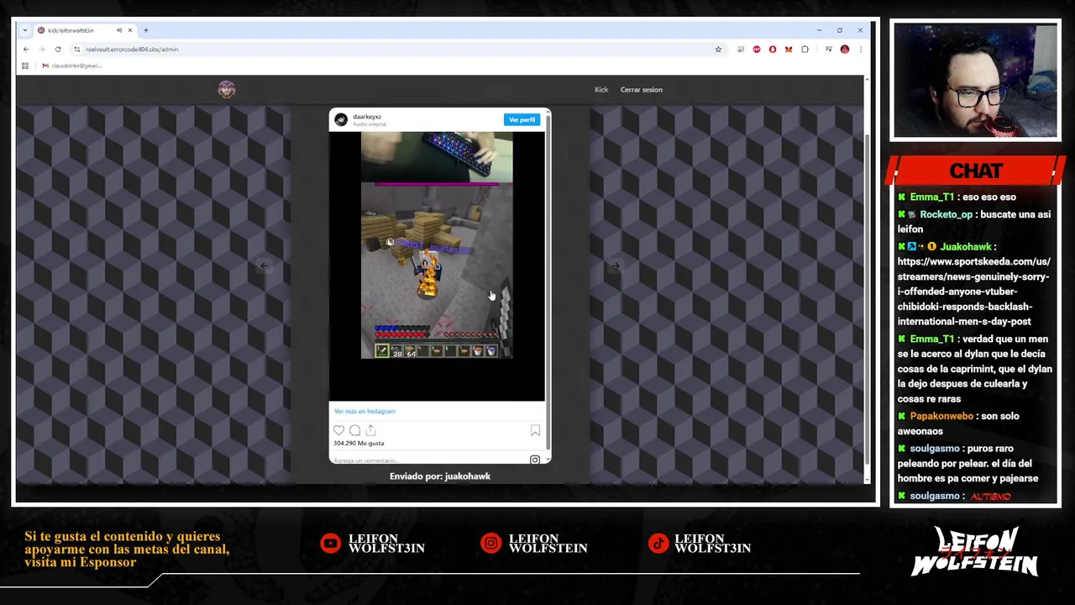Click the Instagram logo in embed footer
The height and width of the screenshot is (605, 1075).
coord(535,460)
